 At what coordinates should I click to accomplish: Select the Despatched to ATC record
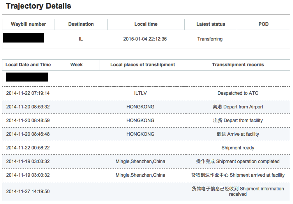coord(238,93)
